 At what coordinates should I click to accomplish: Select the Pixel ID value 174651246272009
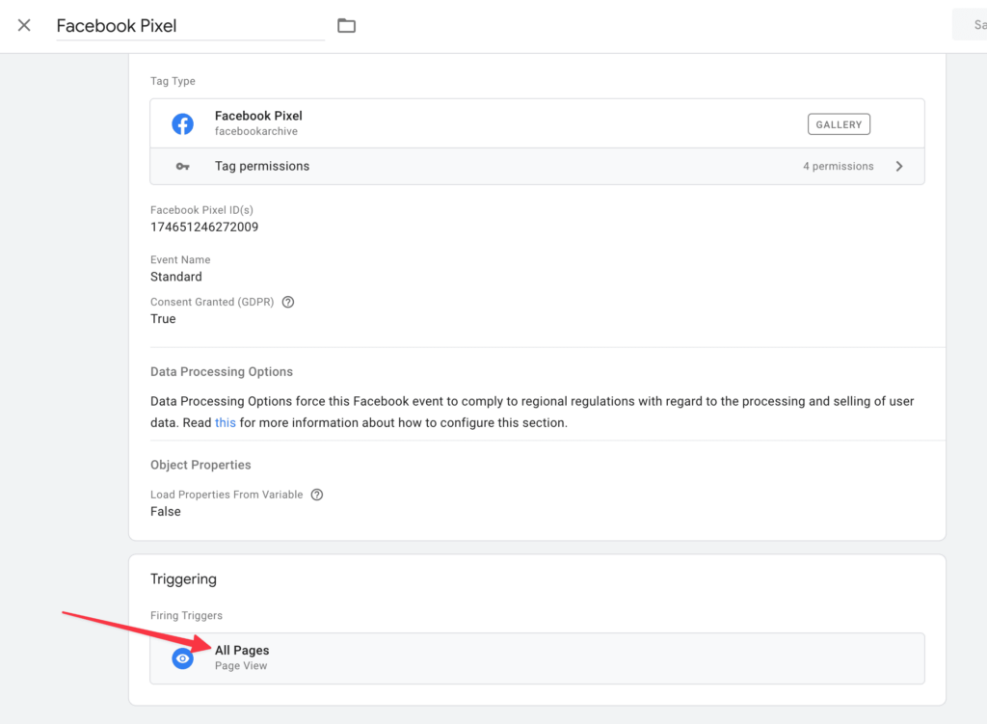204,228
